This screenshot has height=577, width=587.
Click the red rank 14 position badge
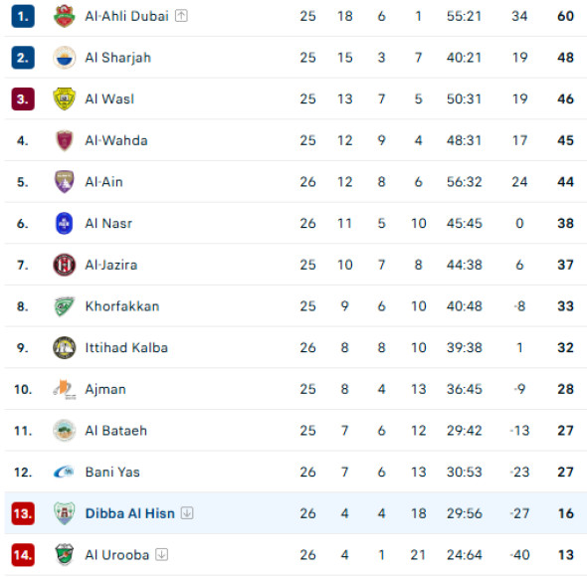(x=23, y=554)
